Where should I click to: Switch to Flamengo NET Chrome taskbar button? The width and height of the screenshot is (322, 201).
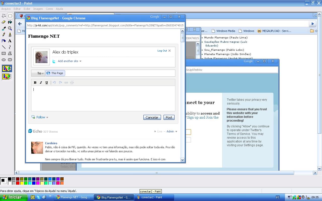pyautogui.click(x=73, y=197)
